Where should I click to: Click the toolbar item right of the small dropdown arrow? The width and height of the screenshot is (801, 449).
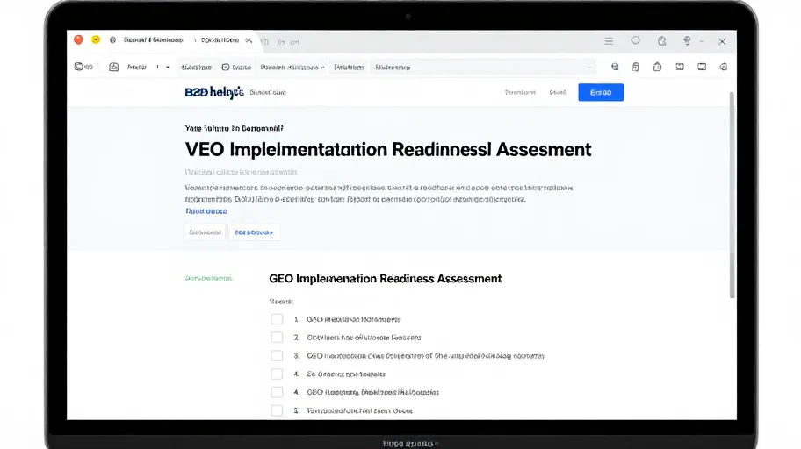(196, 68)
